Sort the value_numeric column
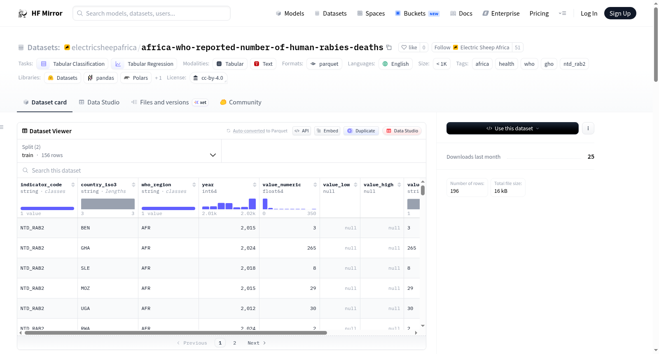The height and width of the screenshot is (354, 659). point(315,185)
